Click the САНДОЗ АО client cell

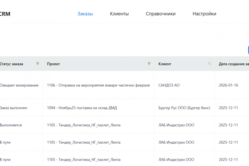point(169,85)
